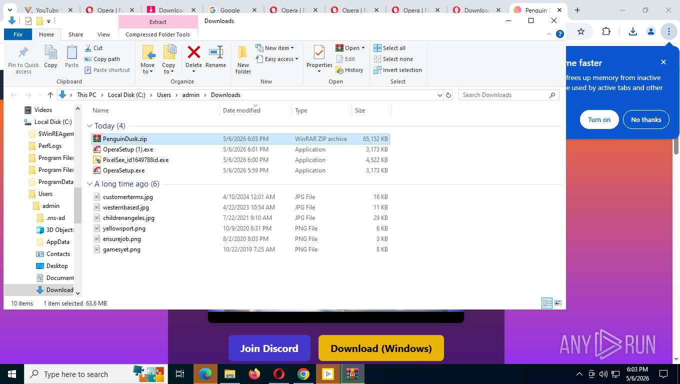Select the gamesyet.png file
This screenshot has width=680, height=384.
pyautogui.click(x=240, y=249)
